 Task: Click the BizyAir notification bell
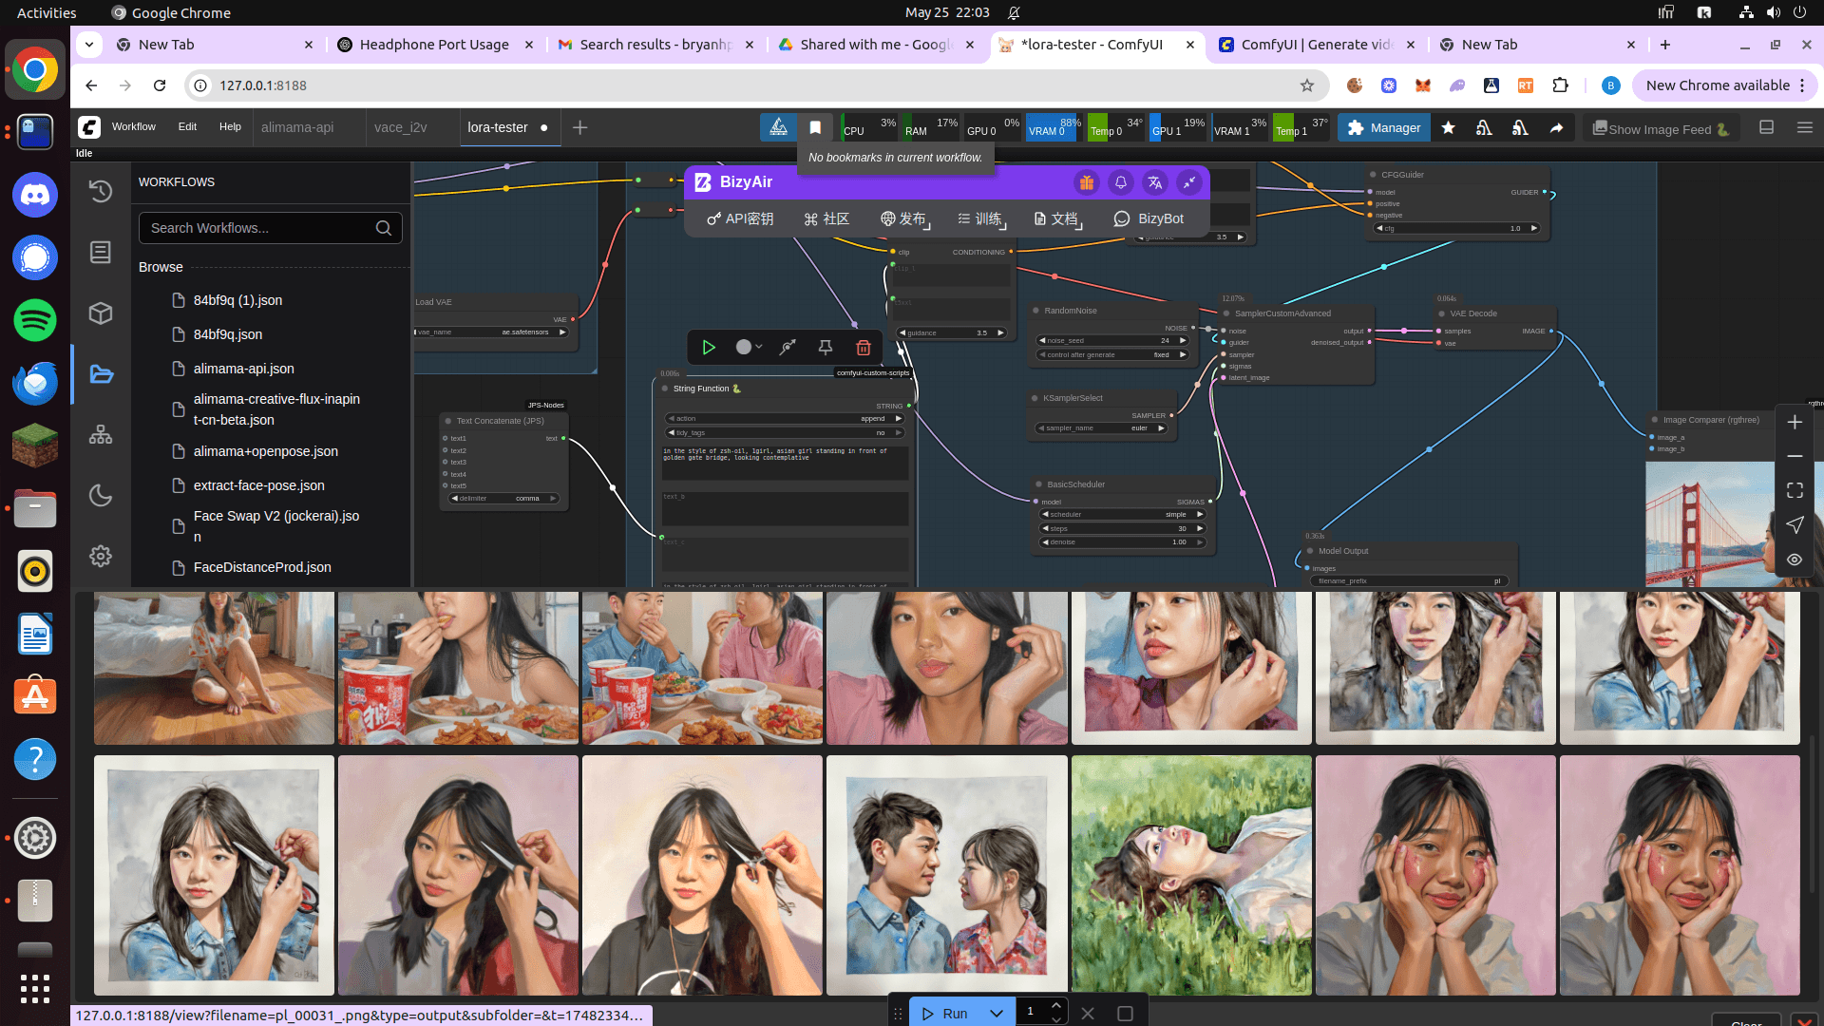[1121, 182]
